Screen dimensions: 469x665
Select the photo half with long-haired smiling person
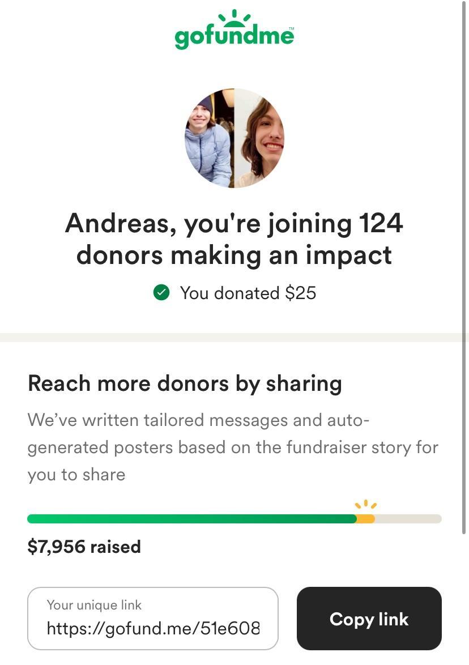click(x=259, y=139)
